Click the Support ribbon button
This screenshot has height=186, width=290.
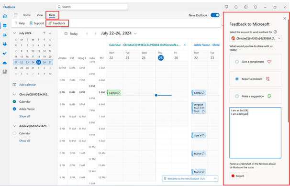coord(36,23)
